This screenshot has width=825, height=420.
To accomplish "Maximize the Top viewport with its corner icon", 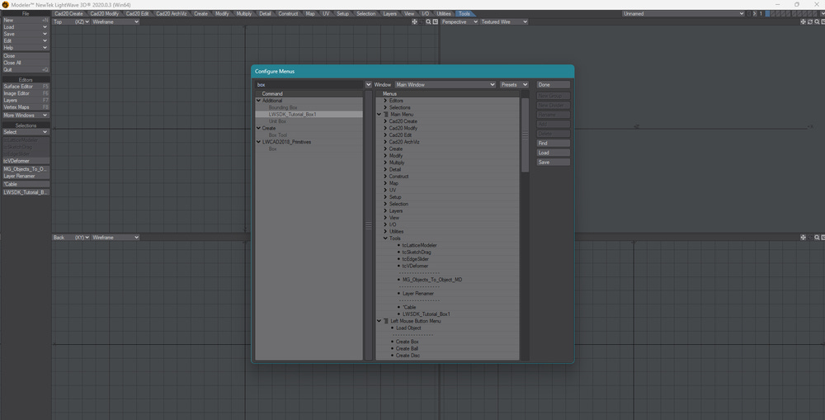I will pyautogui.click(x=435, y=22).
